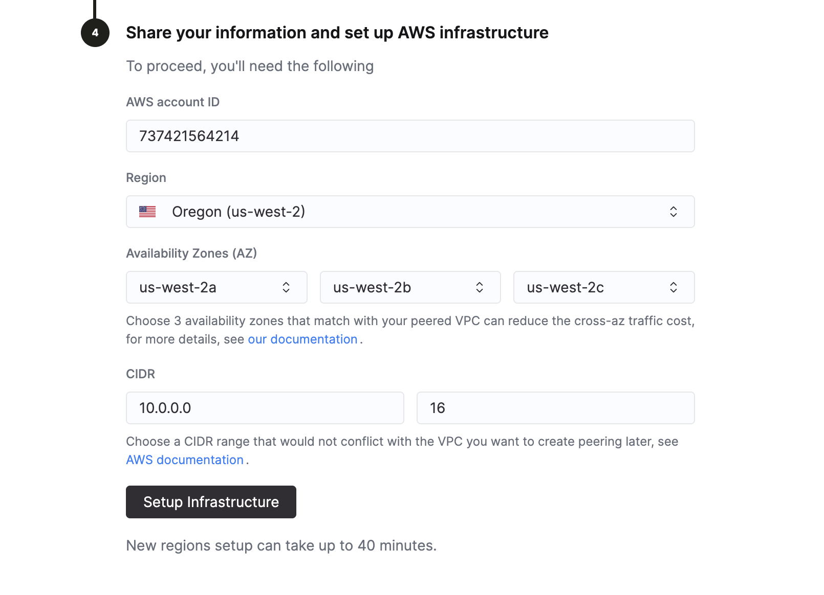Image resolution: width=824 pixels, height=595 pixels.
Task: Click the step heading about AWS infrastructure
Action: (x=337, y=33)
